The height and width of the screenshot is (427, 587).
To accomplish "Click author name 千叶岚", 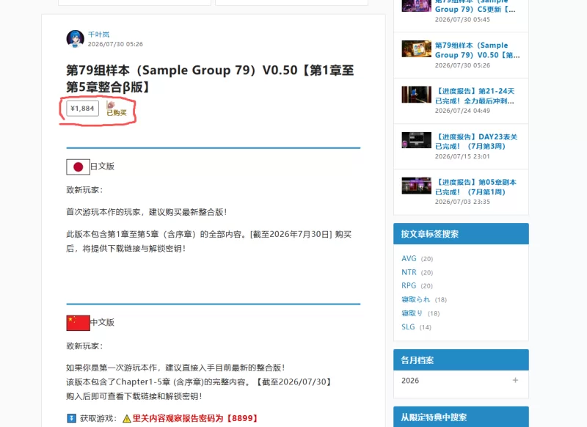I will [98, 34].
